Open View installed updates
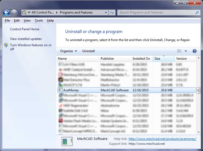203x151 pixels. pos(26,39)
